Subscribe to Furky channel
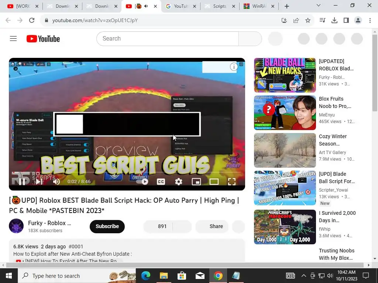Viewport: 378px width, 283px height. [x=107, y=227]
